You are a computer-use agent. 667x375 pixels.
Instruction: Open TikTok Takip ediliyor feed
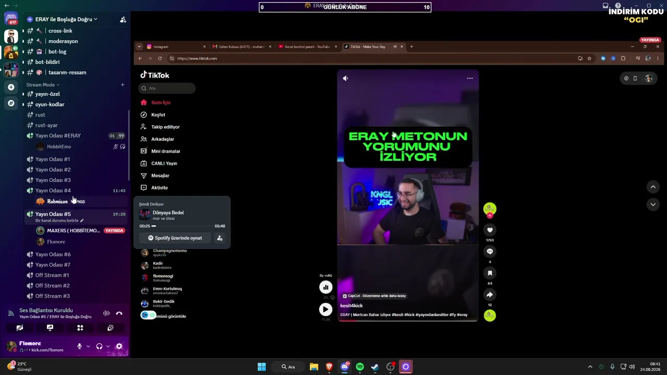165,127
